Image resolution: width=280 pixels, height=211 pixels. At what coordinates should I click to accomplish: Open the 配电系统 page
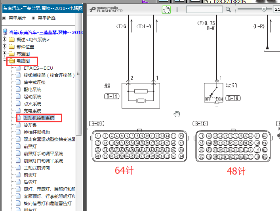32,89
